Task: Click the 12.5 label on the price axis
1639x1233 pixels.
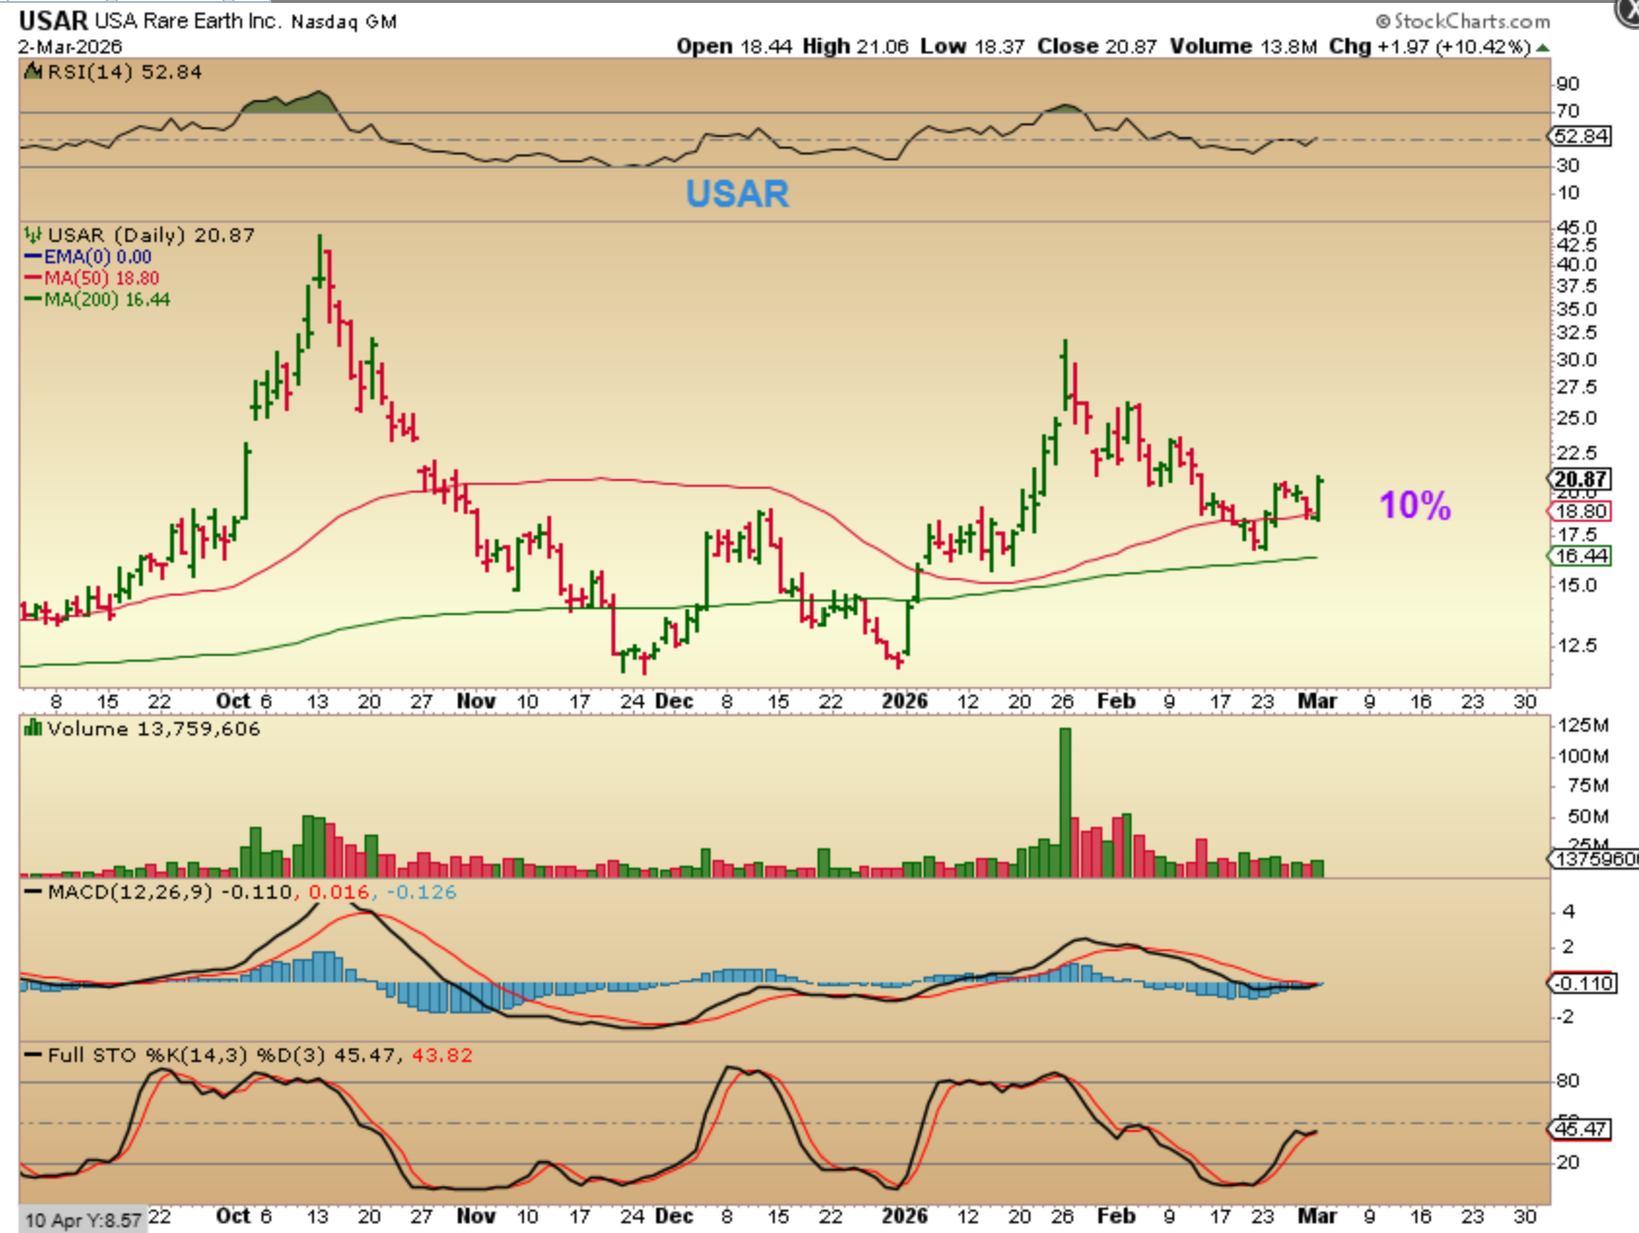Action: [1577, 645]
